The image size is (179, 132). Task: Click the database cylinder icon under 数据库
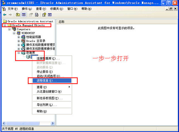click(x=28, y=56)
